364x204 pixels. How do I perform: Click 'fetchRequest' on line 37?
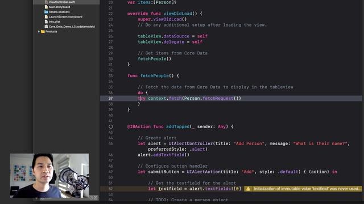pyautogui.click(x=218, y=98)
